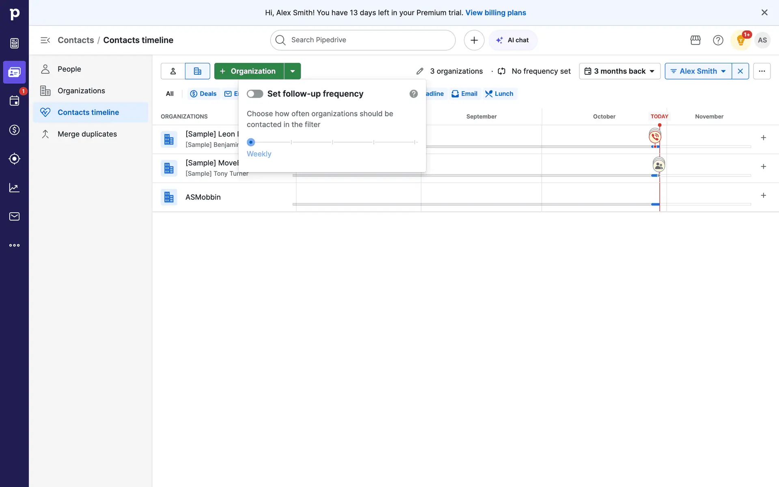
Task: Click the AI chat button
Action: [x=513, y=40]
